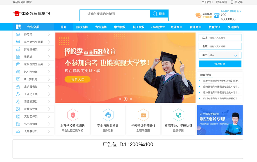Open the 联系我们 link
This screenshot has height=162, width=257.
(x=222, y=2)
